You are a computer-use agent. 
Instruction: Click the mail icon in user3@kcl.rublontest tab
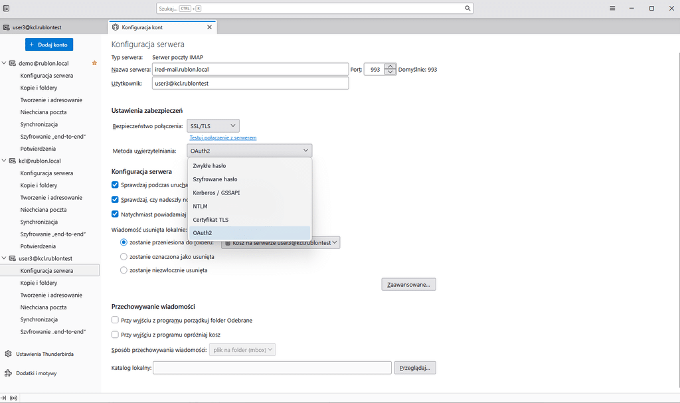[7, 27]
